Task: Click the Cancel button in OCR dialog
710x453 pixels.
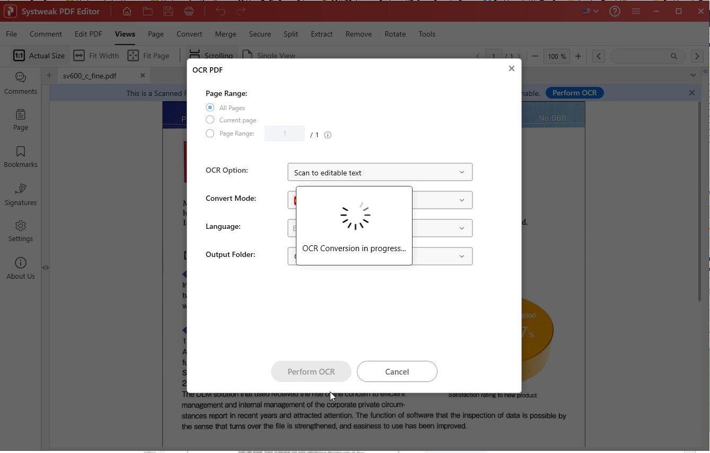Action: [x=397, y=371]
